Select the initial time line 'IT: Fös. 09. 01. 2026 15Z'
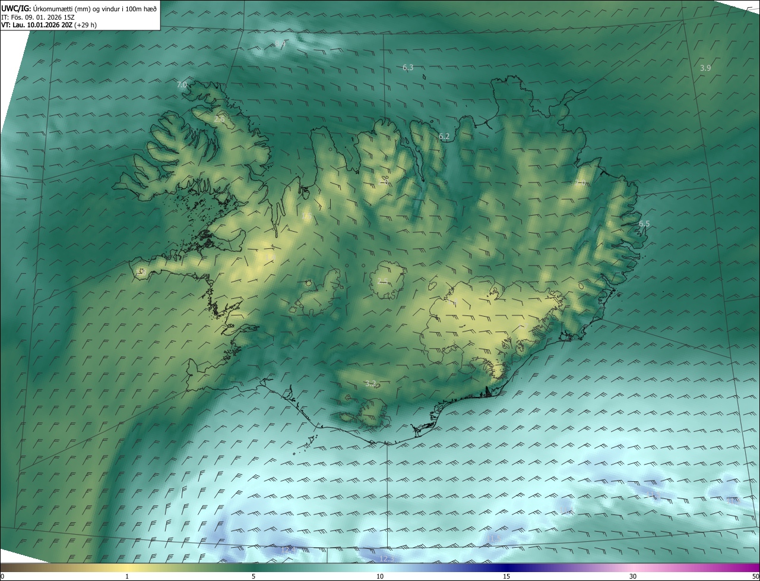The width and height of the screenshot is (760, 581). coord(39,17)
